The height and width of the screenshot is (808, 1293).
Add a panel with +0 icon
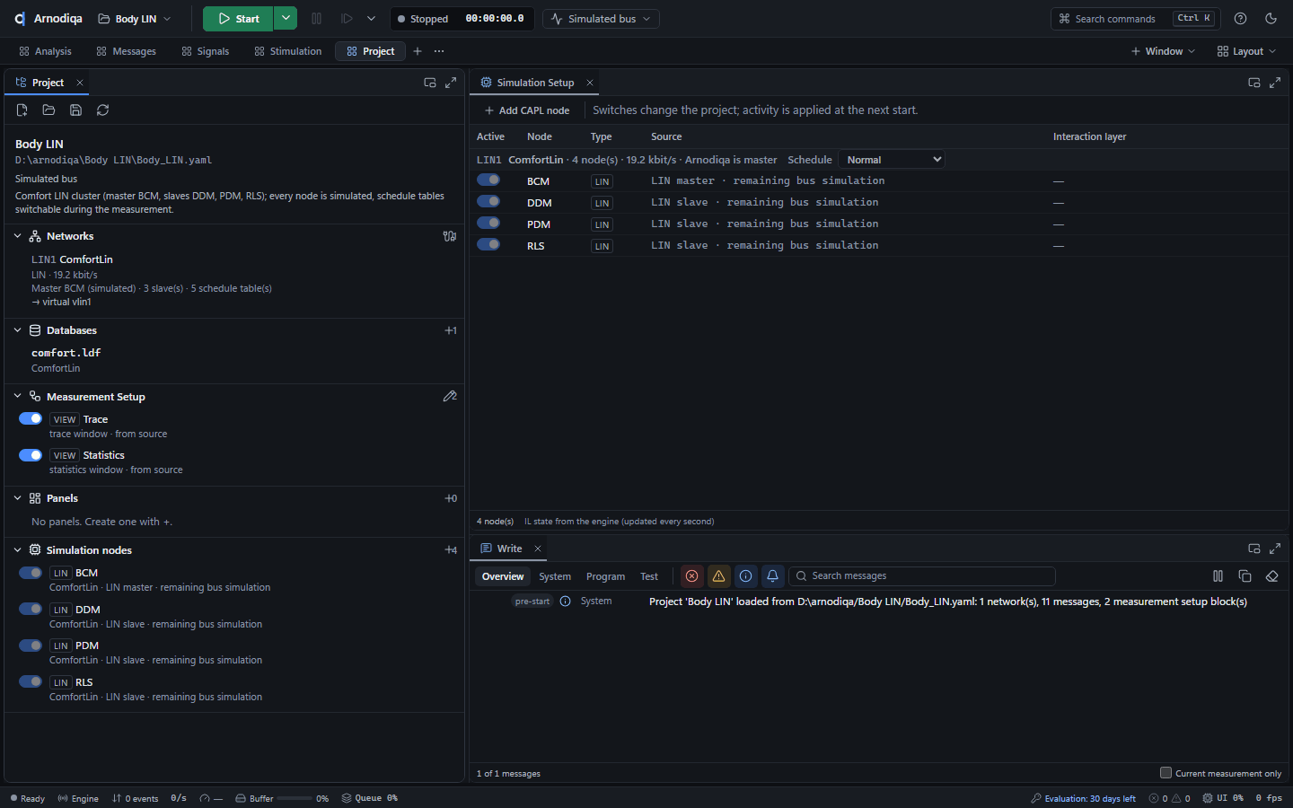pyautogui.click(x=450, y=498)
